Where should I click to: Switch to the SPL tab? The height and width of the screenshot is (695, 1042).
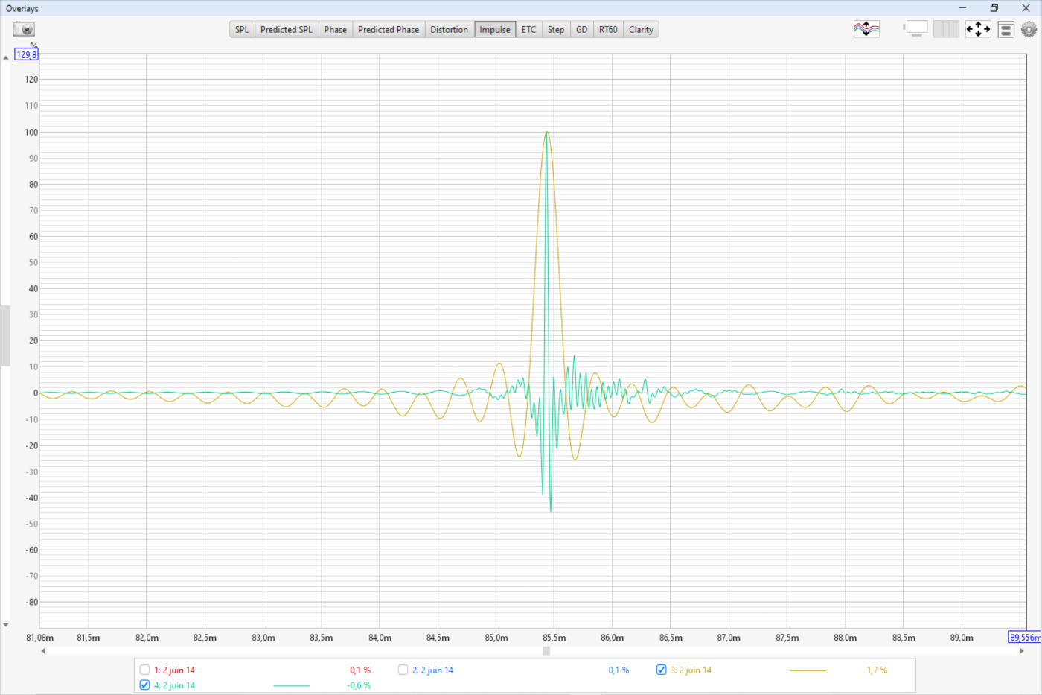pos(242,30)
